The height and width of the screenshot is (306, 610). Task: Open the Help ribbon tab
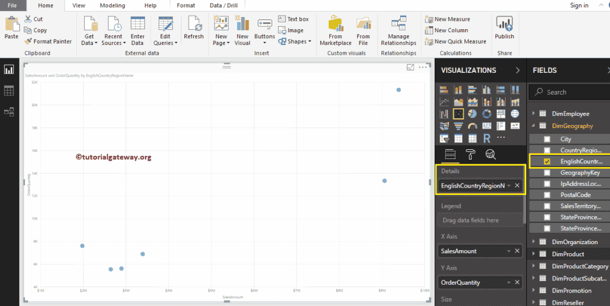tap(150, 5)
